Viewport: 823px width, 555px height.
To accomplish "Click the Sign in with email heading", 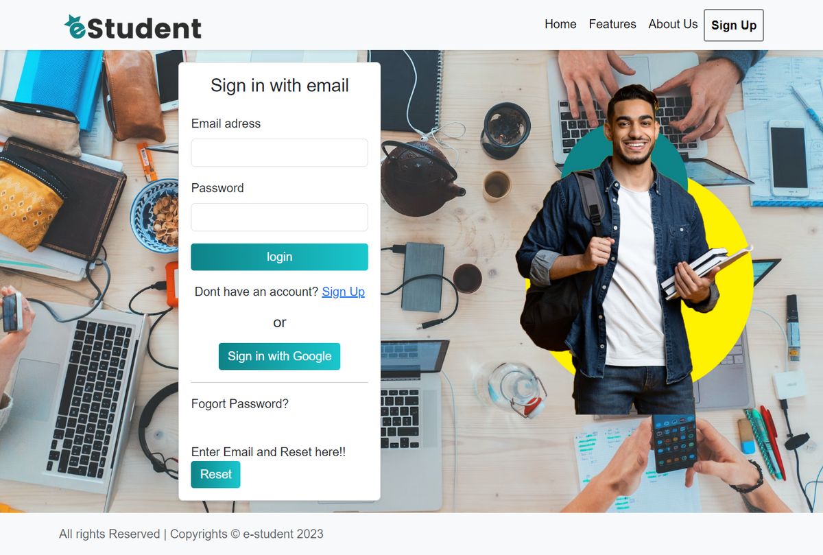I will point(279,85).
